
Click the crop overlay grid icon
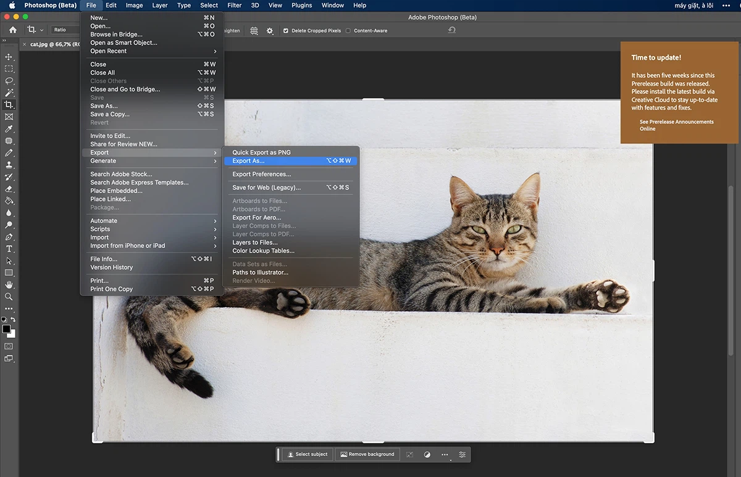click(254, 30)
